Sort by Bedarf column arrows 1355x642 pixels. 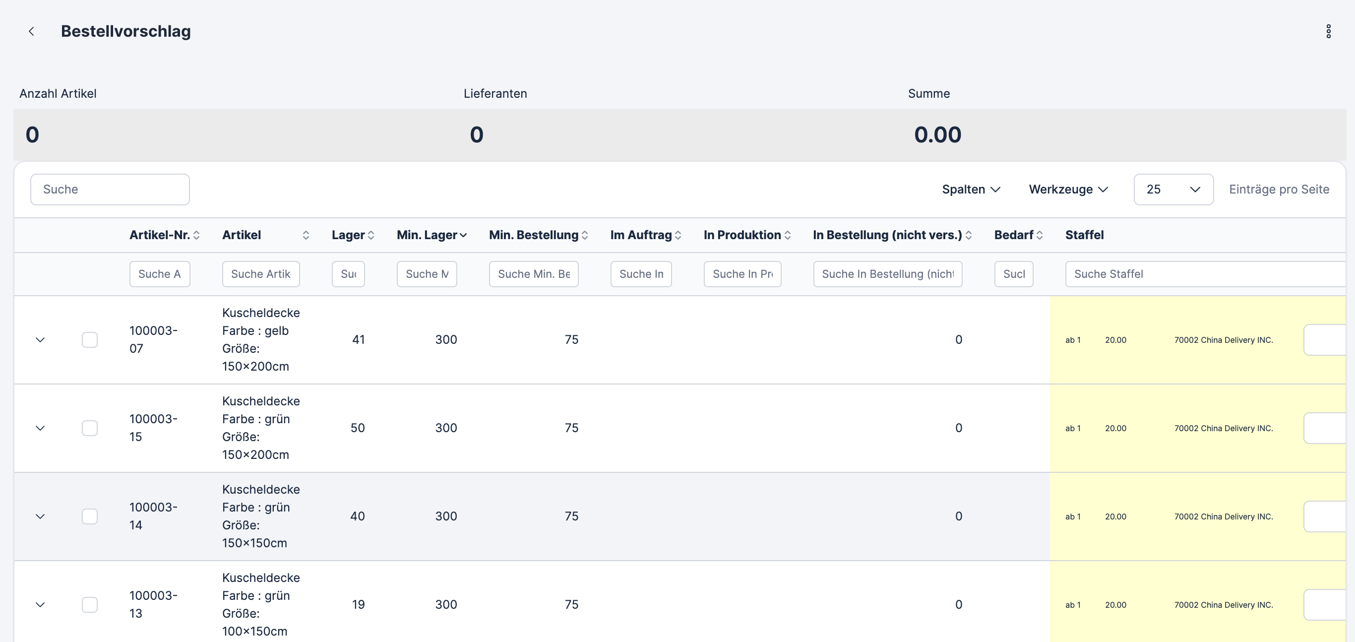(x=1039, y=235)
